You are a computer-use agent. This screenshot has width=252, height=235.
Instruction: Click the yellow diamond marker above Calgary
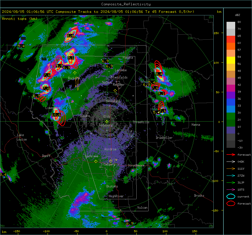click(111, 161)
